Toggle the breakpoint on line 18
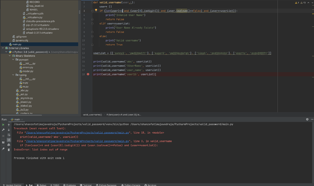This screenshot has width=314, height=186. 88,74
